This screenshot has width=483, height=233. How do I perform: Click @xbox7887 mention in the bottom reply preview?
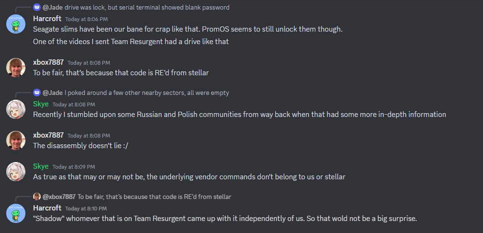coord(59,197)
